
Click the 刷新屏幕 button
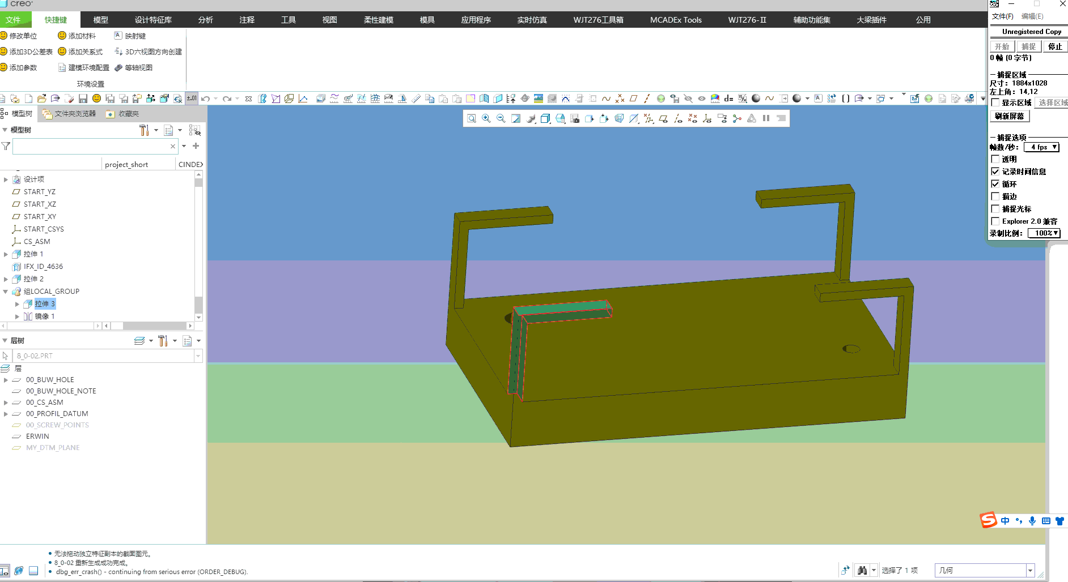(x=1010, y=116)
